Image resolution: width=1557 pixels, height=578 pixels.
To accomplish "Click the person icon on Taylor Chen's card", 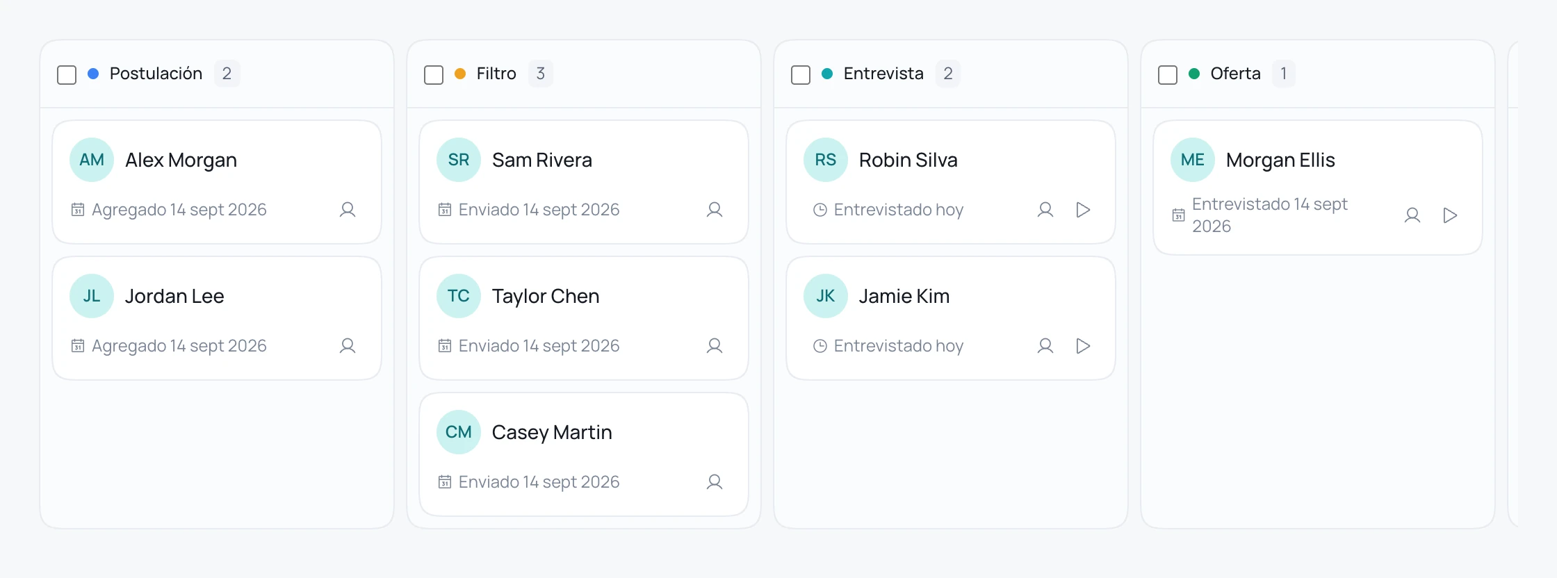I will pyautogui.click(x=715, y=346).
